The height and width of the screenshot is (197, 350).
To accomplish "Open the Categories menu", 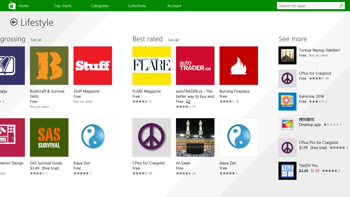I will click(100, 6).
